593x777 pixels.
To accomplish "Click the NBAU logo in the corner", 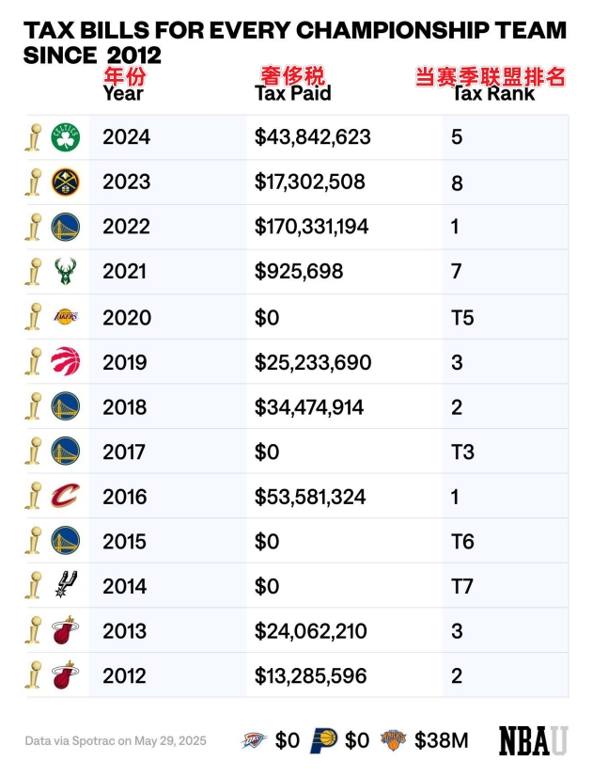I will (x=533, y=741).
